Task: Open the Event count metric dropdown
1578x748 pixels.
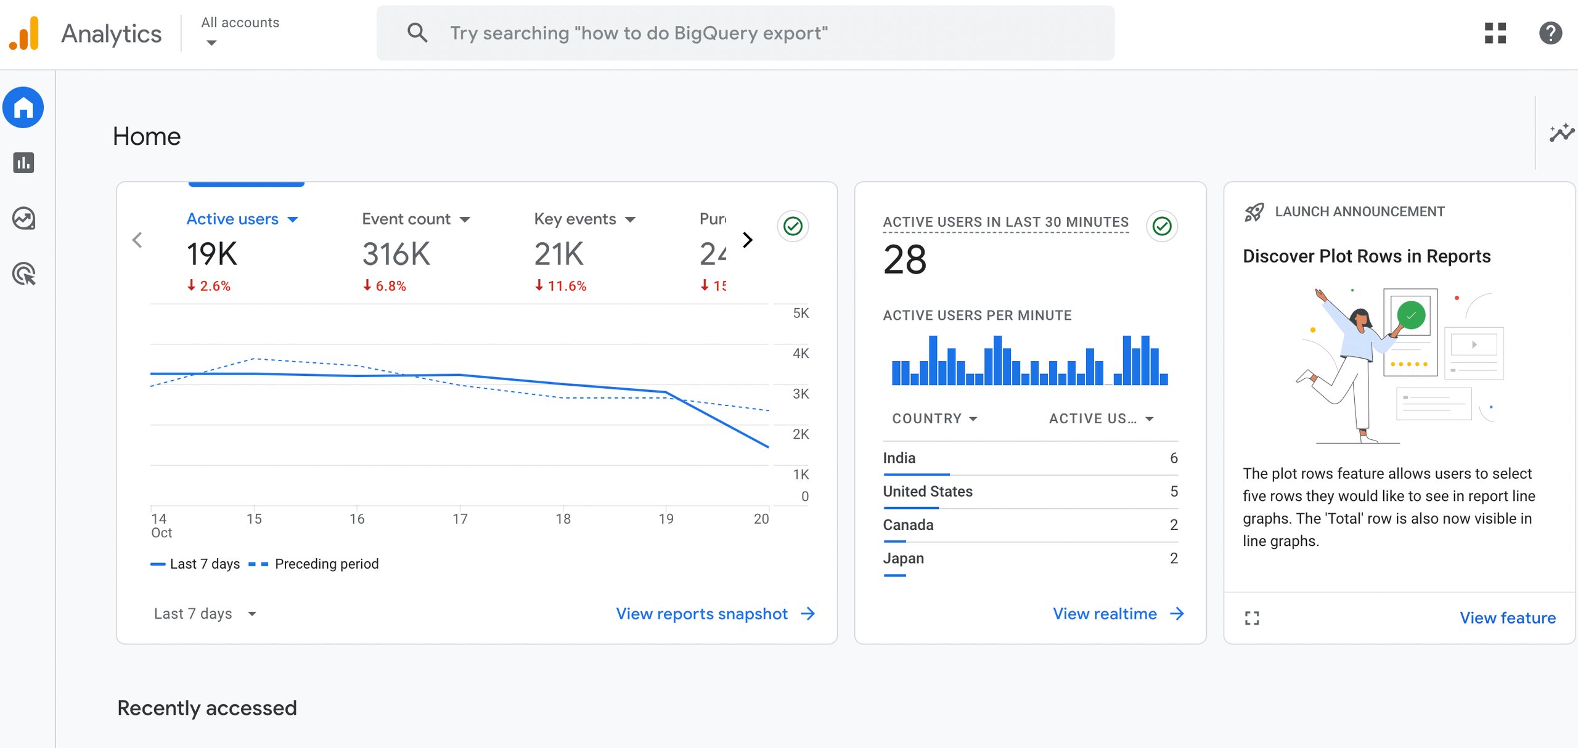Action: [465, 219]
